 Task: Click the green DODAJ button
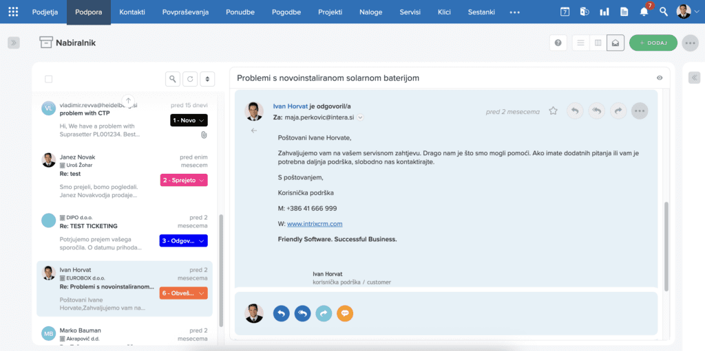click(653, 43)
